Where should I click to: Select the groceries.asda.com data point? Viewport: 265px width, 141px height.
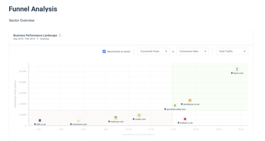(x=165, y=109)
